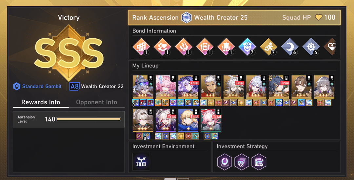The height and width of the screenshot is (180, 354).
Task: Click the Rank Ascension Wealth Creator 25 banner
Action: click(234, 17)
